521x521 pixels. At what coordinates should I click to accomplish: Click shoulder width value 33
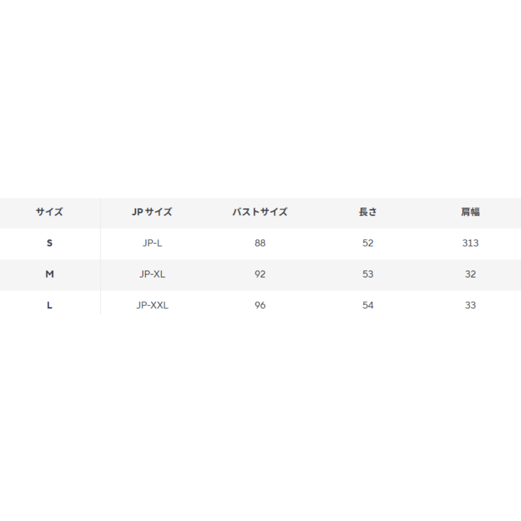(x=470, y=305)
